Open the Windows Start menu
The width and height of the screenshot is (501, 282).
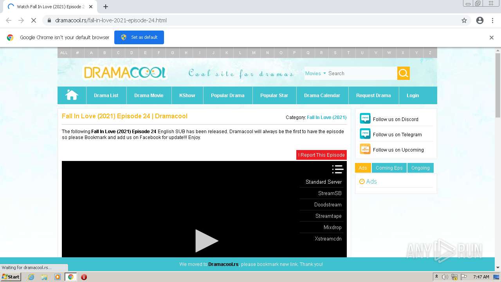tap(11, 277)
